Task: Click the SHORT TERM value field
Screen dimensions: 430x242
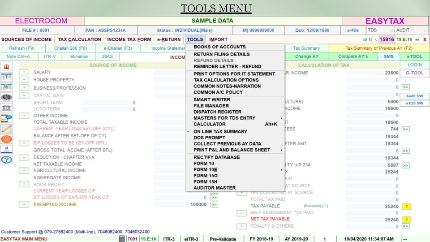Action: pos(109,103)
